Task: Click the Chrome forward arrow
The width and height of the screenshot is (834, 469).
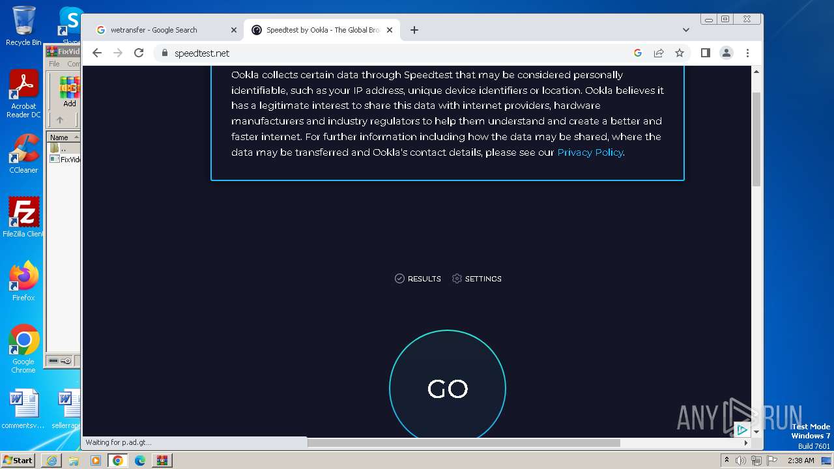Action: tap(118, 53)
